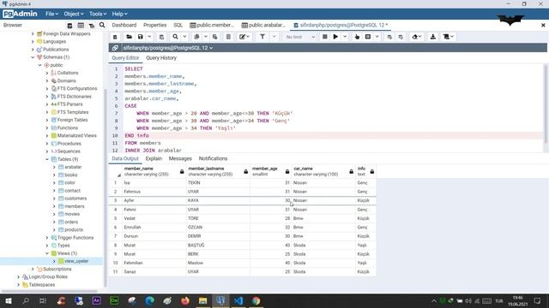Select the members table in the tree

75,206
